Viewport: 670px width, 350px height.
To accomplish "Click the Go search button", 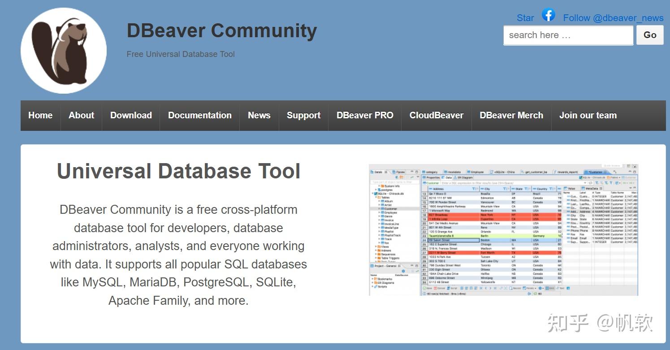I will 650,35.
